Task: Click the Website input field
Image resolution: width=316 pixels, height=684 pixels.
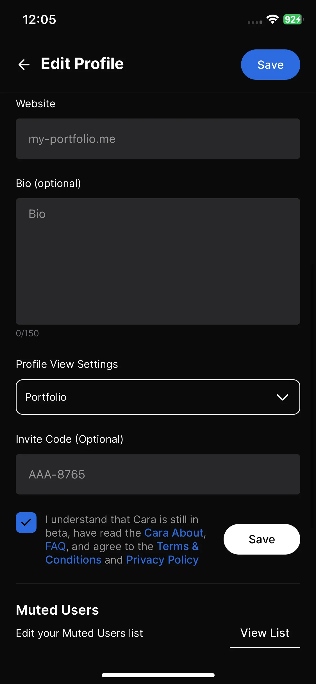Action: pyautogui.click(x=158, y=139)
